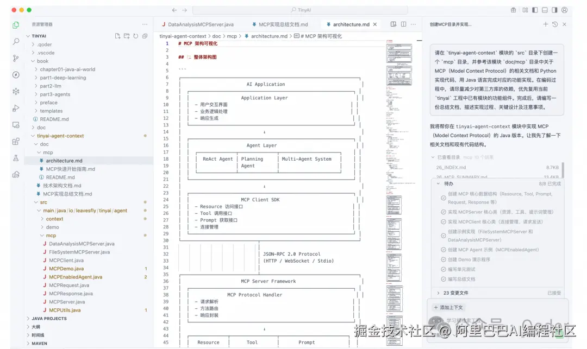Open the markdown preview to the side
587x349 pixels.
tap(394, 24)
